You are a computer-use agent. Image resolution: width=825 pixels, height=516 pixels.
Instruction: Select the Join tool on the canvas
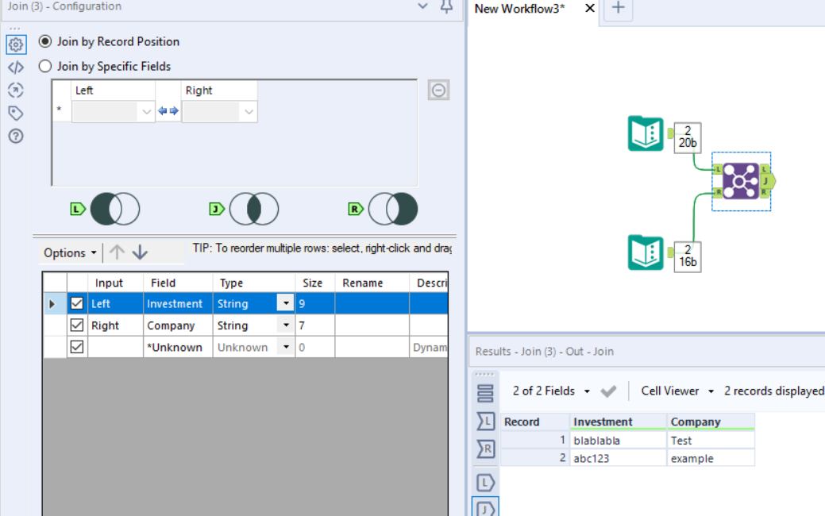coord(741,181)
